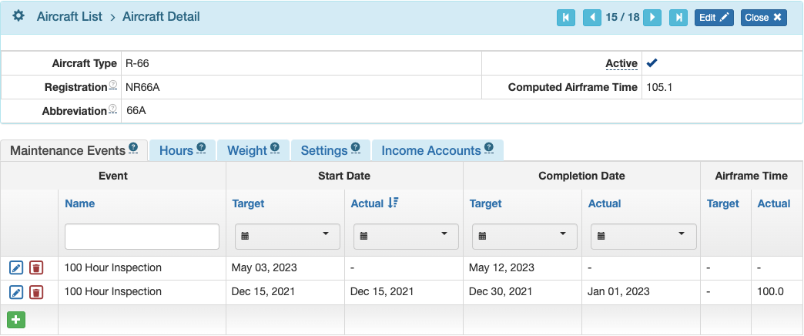Switch to the Income Accounts tab
The width and height of the screenshot is (804, 336).
pyautogui.click(x=437, y=150)
